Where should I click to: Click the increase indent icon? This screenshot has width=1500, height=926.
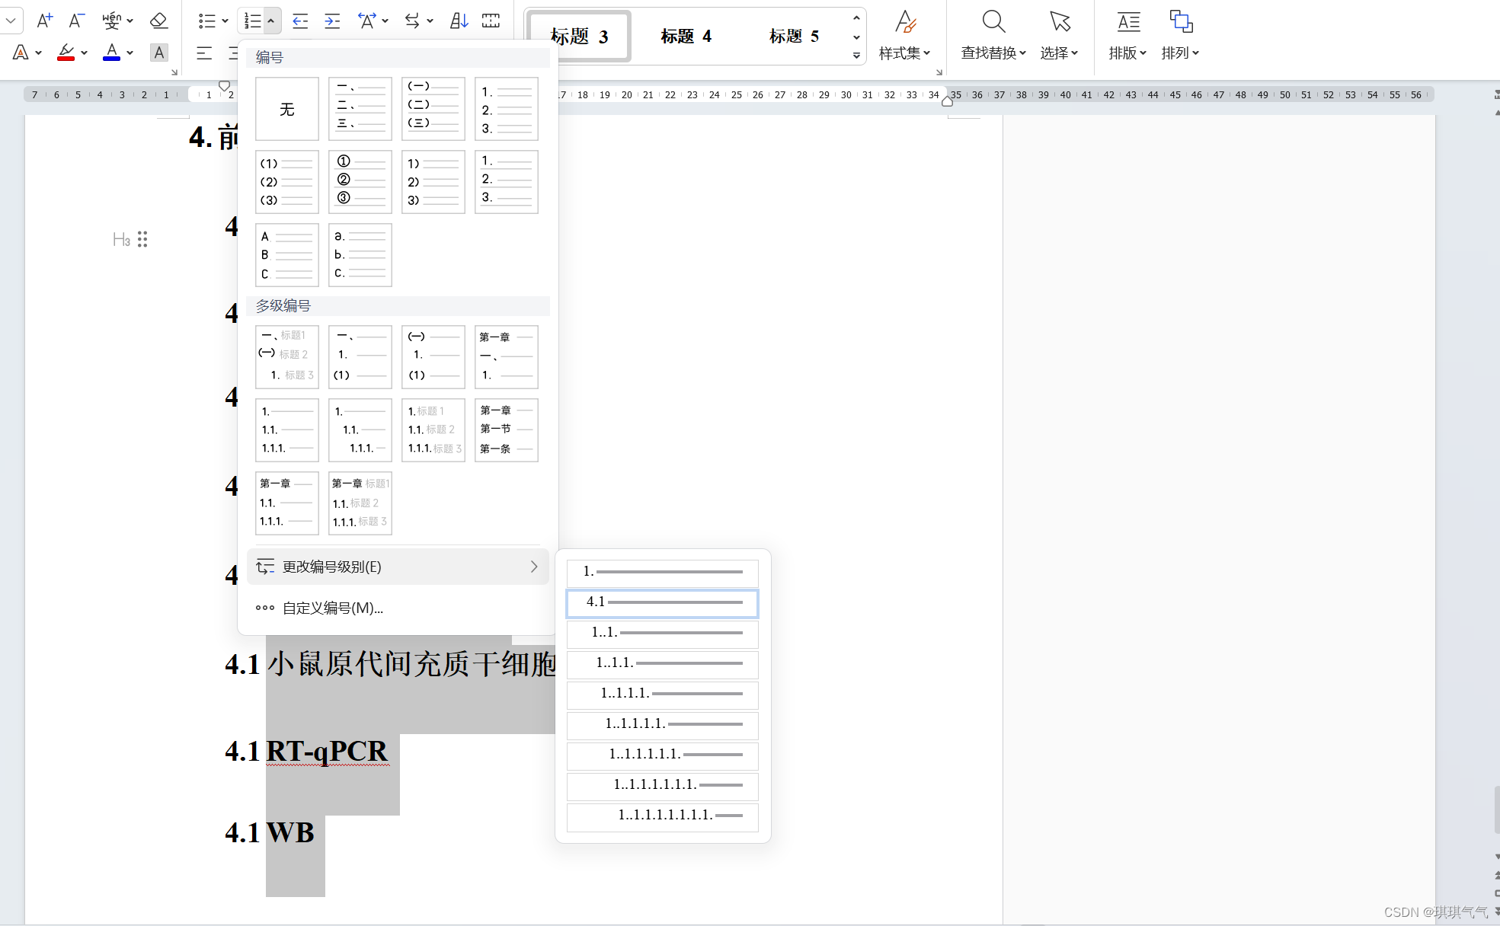(x=332, y=21)
